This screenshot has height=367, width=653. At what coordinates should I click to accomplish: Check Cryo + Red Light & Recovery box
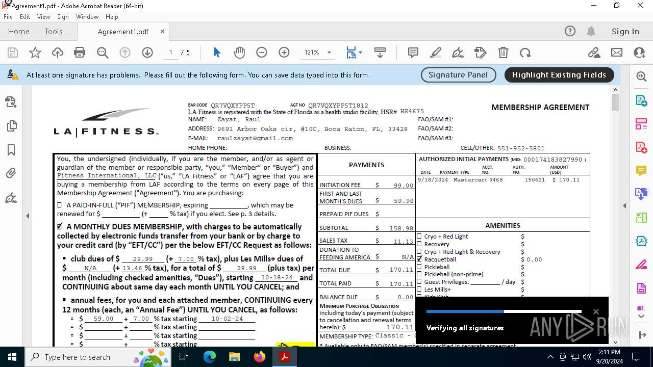[x=419, y=252]
